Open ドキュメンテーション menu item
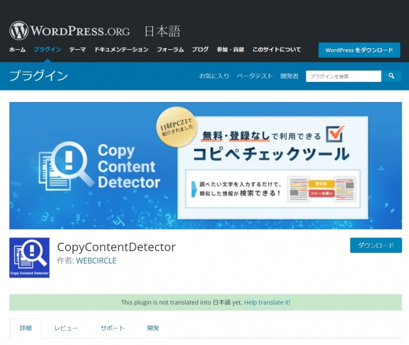Viewport: 409px width, 345px height. click(x=121, y=49)
